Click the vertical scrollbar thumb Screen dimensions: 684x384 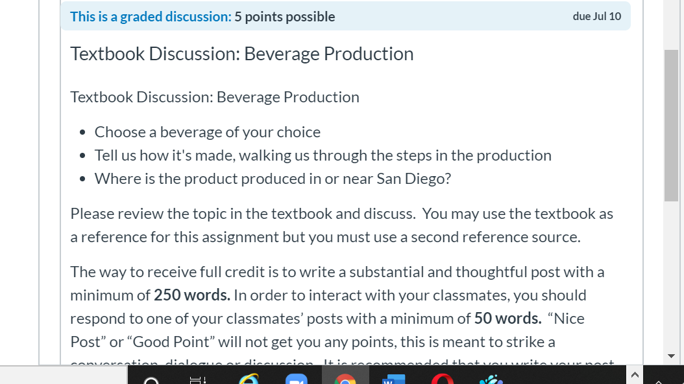pyautogui.click(x=671, y=123)
